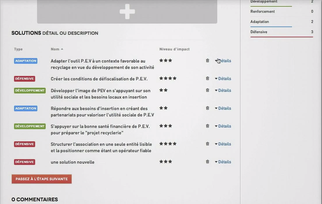Click the 'Solutions détail ou description' heading
The width and height of the screenshot is (322, 204).
tap(55, 33)
